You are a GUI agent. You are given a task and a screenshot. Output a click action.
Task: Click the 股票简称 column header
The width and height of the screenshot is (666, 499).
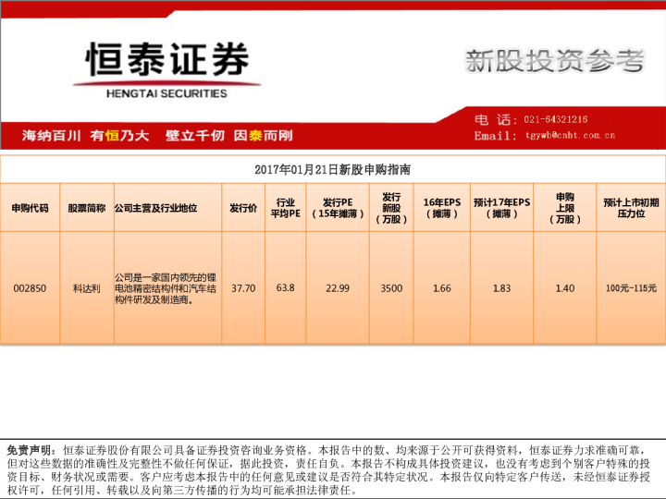pos(86,208)
